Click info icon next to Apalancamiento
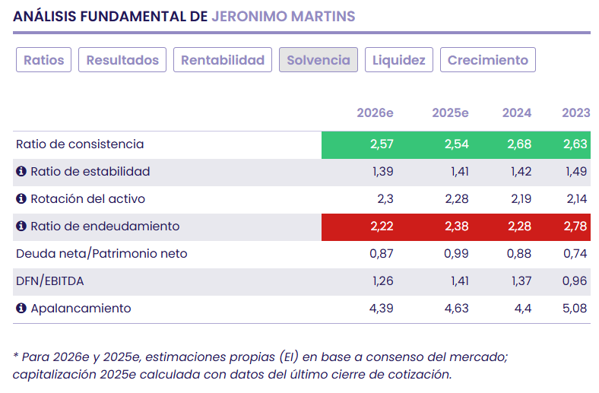 pyautogui.click(x=21, y=309)
